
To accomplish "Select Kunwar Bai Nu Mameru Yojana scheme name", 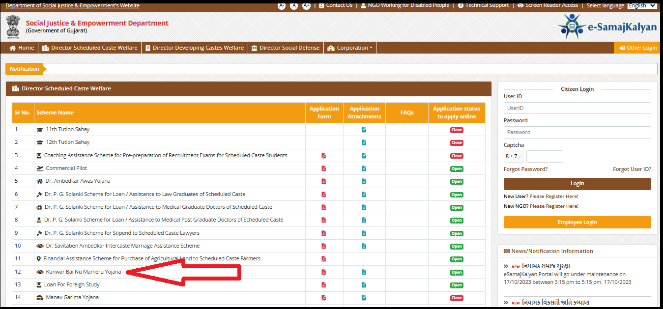I will [x=84, y=272].
